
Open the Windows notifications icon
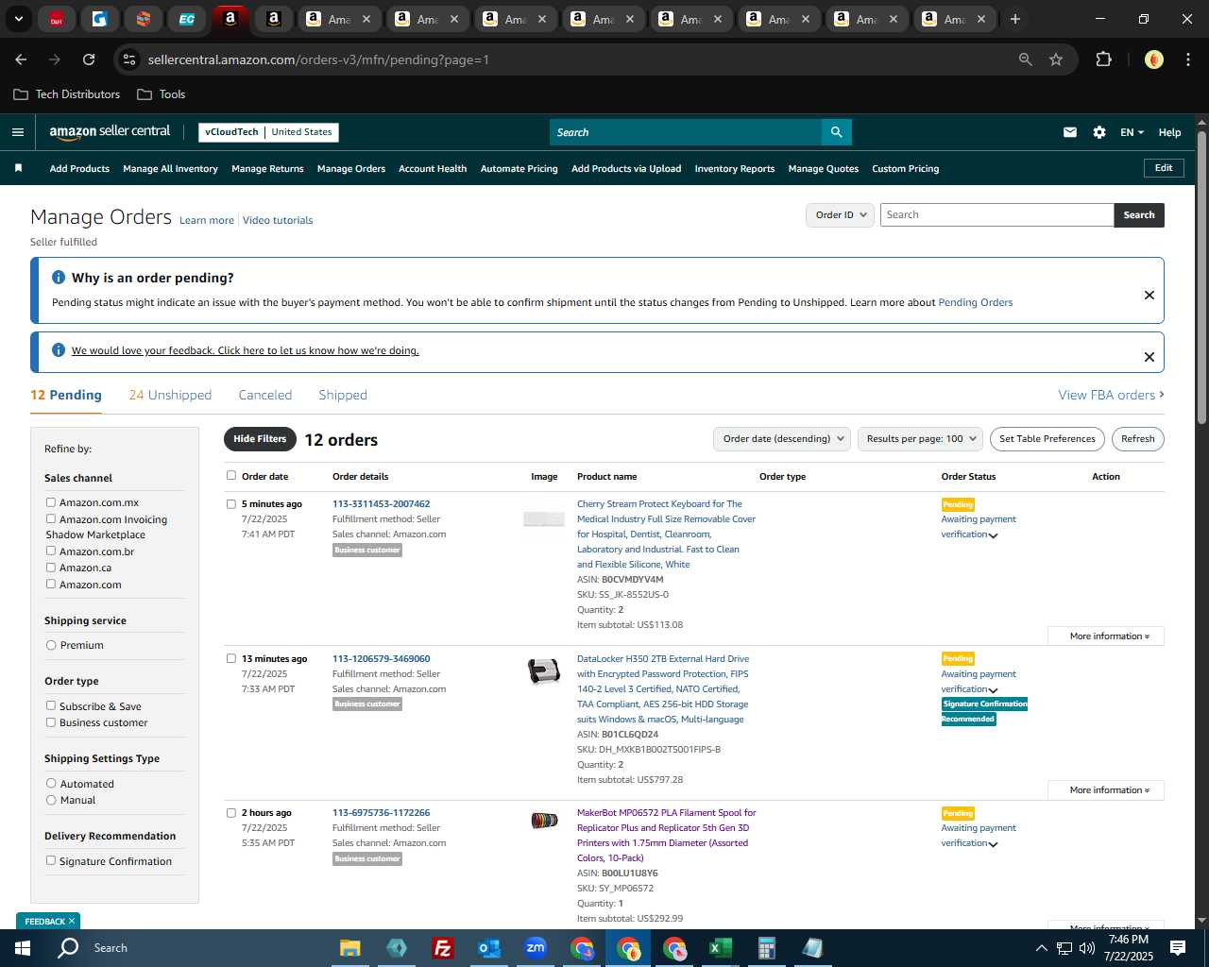(x=1178, y=948)
